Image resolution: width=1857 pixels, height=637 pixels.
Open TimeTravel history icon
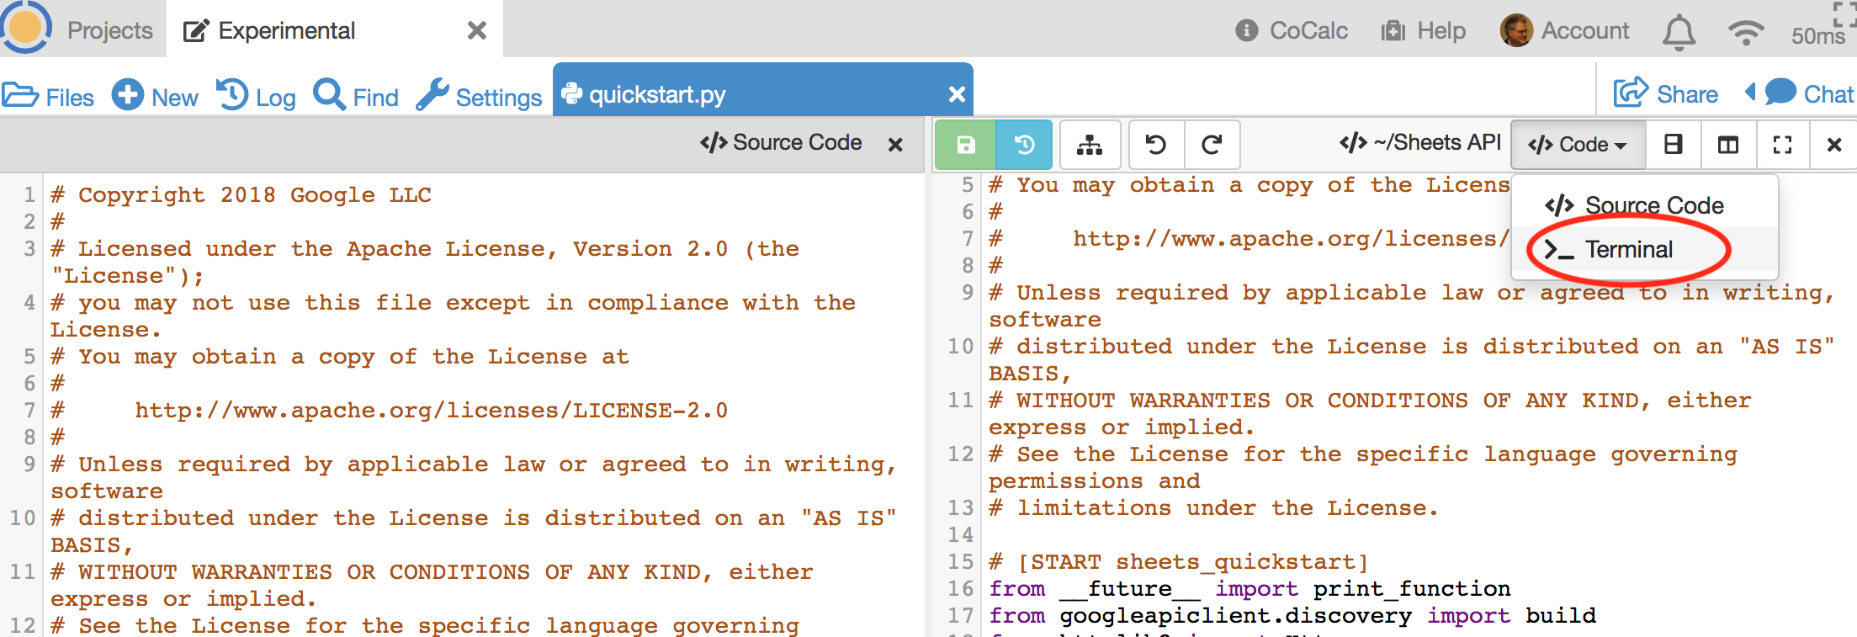1024,145
